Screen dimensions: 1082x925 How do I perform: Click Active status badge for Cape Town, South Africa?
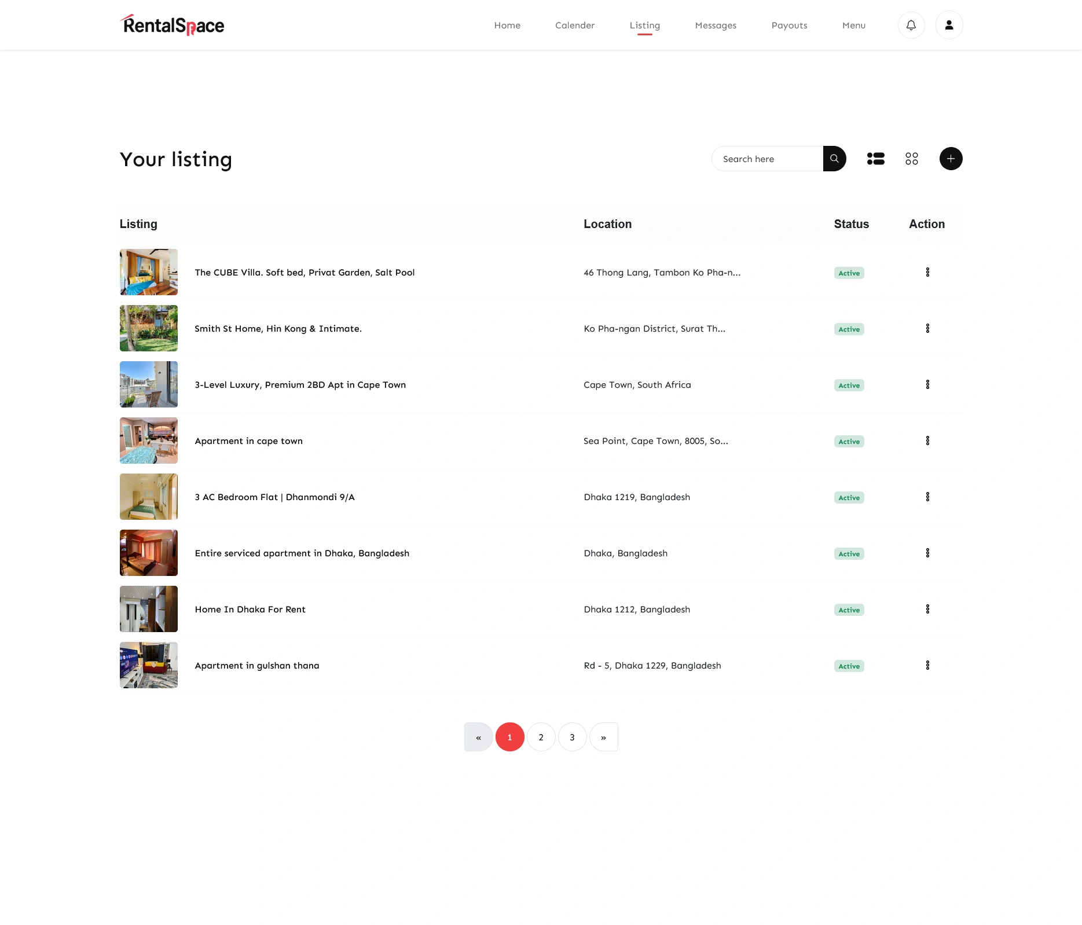coord(849,386)
